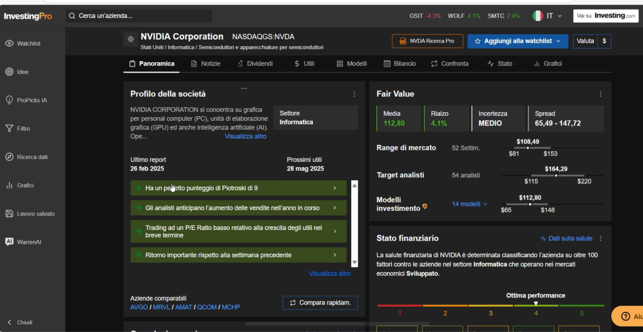Expand the analisti aumento vendite insight
643x332 pixels.
[238, 208]
